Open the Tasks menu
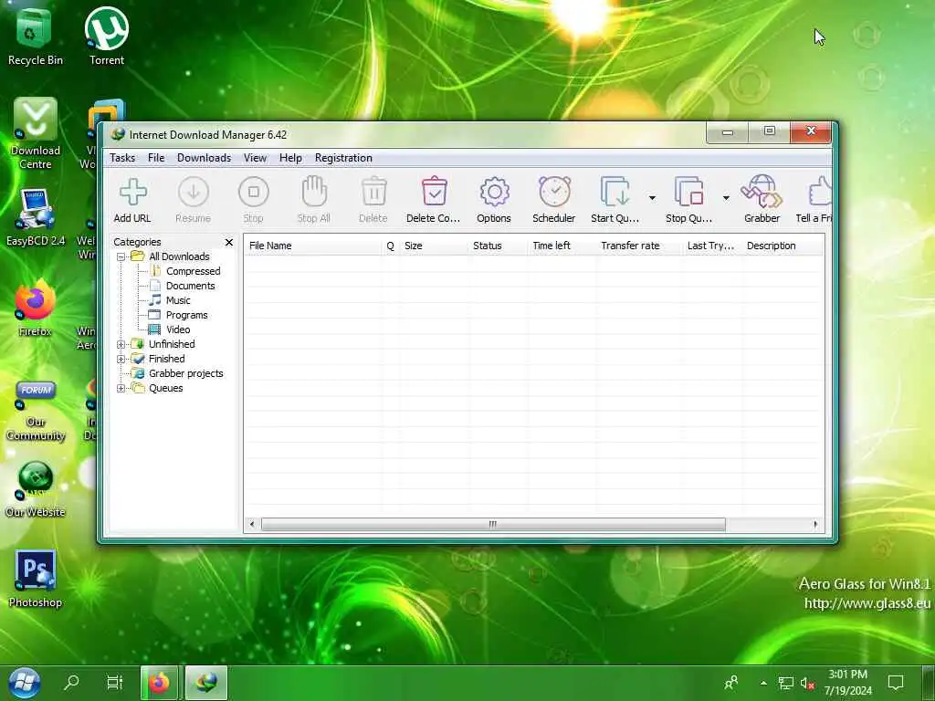Screen dimensions: 935x701 point(122,158)
